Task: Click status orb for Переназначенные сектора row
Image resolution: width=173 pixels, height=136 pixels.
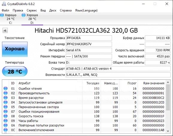Action: click(5, 107)
